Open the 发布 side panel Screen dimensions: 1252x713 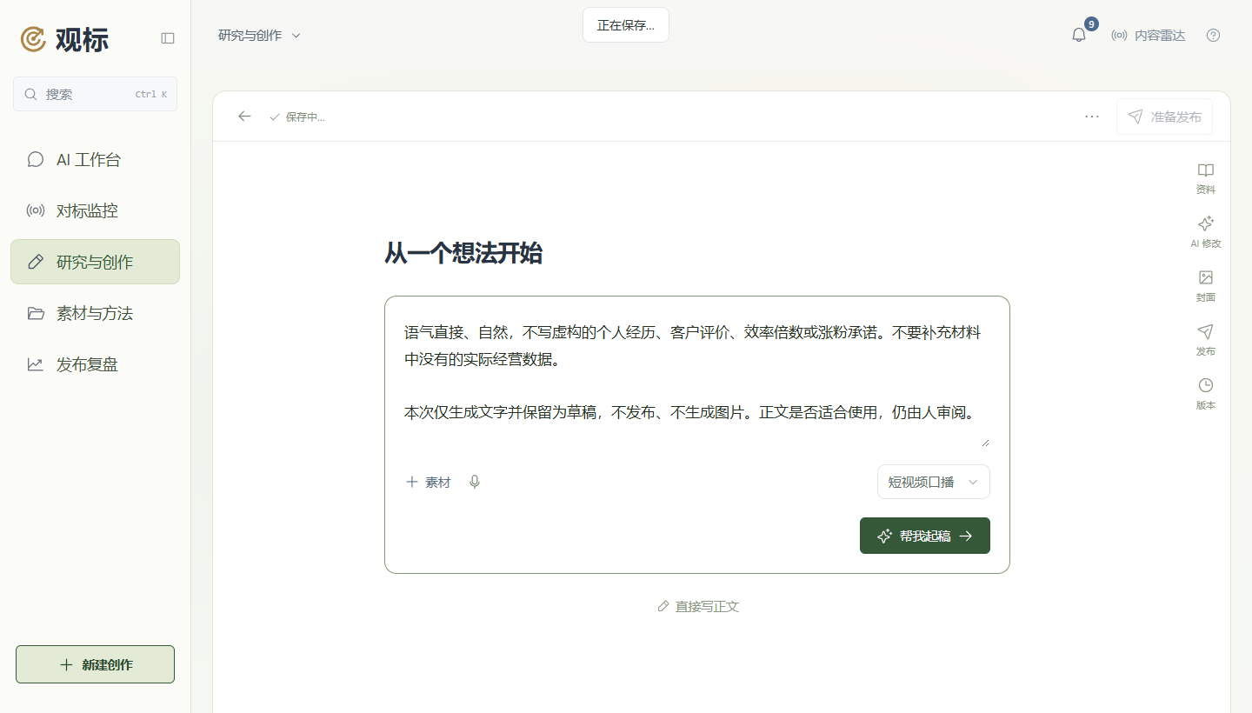point(1206,340)
